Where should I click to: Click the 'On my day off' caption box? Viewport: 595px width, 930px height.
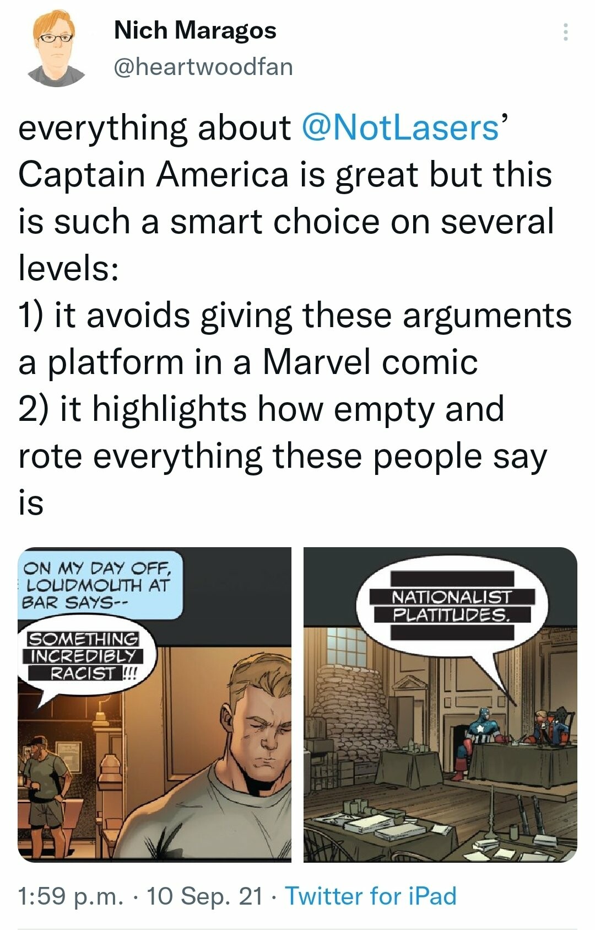pos(99,585)
